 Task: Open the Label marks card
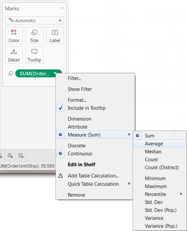[55, 35]
